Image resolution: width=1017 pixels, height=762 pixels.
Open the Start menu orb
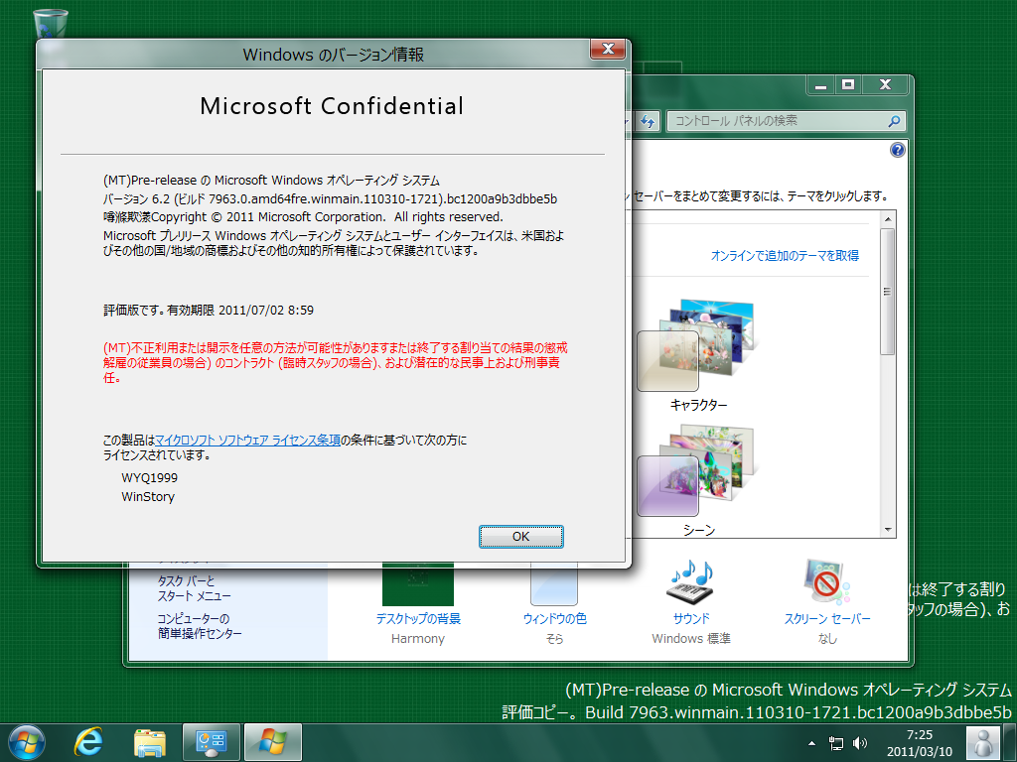click(27, 742)
